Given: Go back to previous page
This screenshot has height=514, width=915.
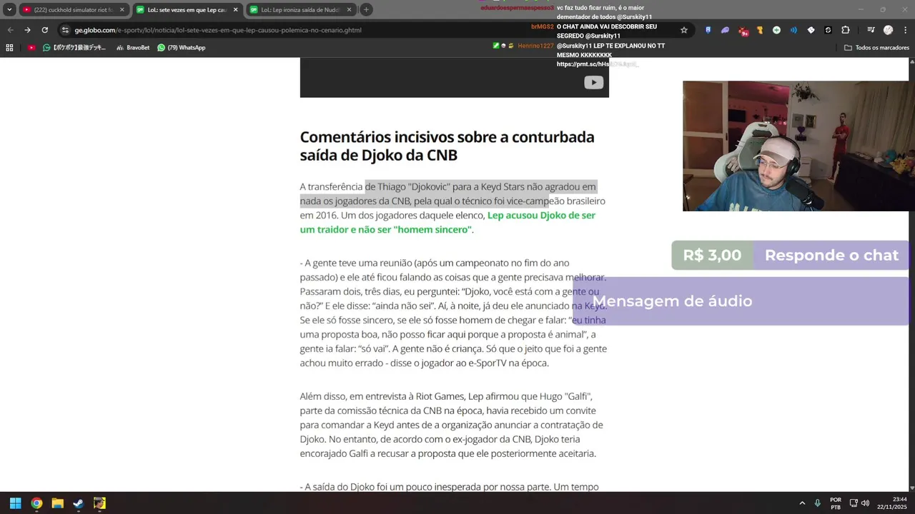Looking at the screenshot, I should point(10,30).
